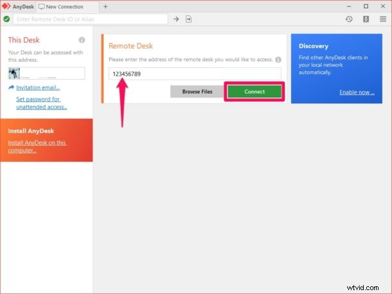Click the Discovery heading text
The image size is (392, 294).
tap(314, 46)
